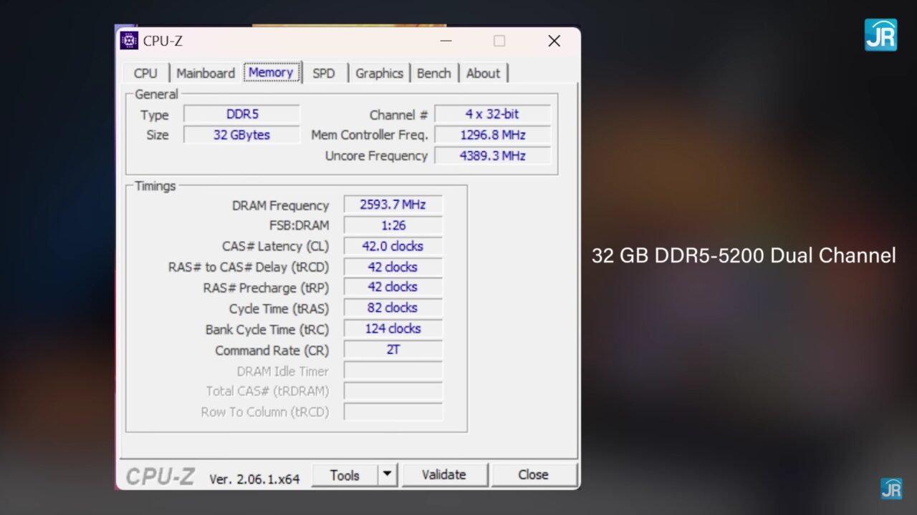
Task: Select the memory Type field showing DDR5
Action: tap(241, 114)
